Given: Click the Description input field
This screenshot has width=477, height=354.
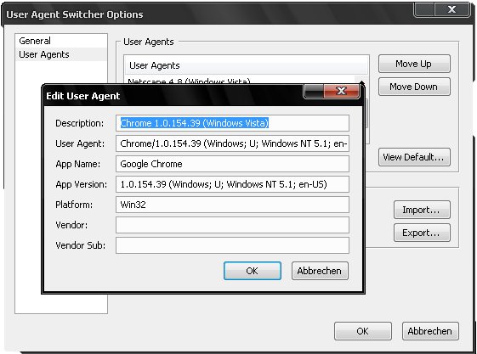Looking at the screenshot, I should [x=232, y=123].
